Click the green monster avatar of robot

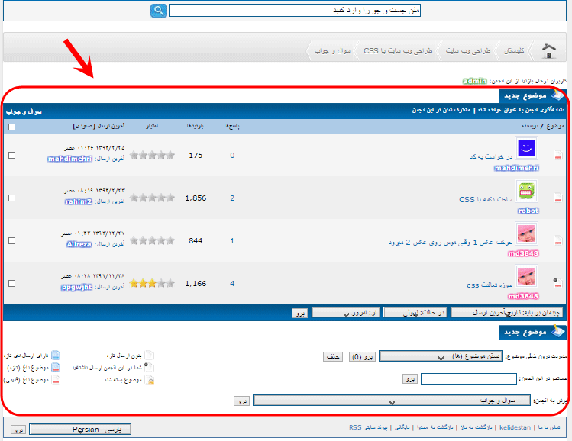point(526,191)
